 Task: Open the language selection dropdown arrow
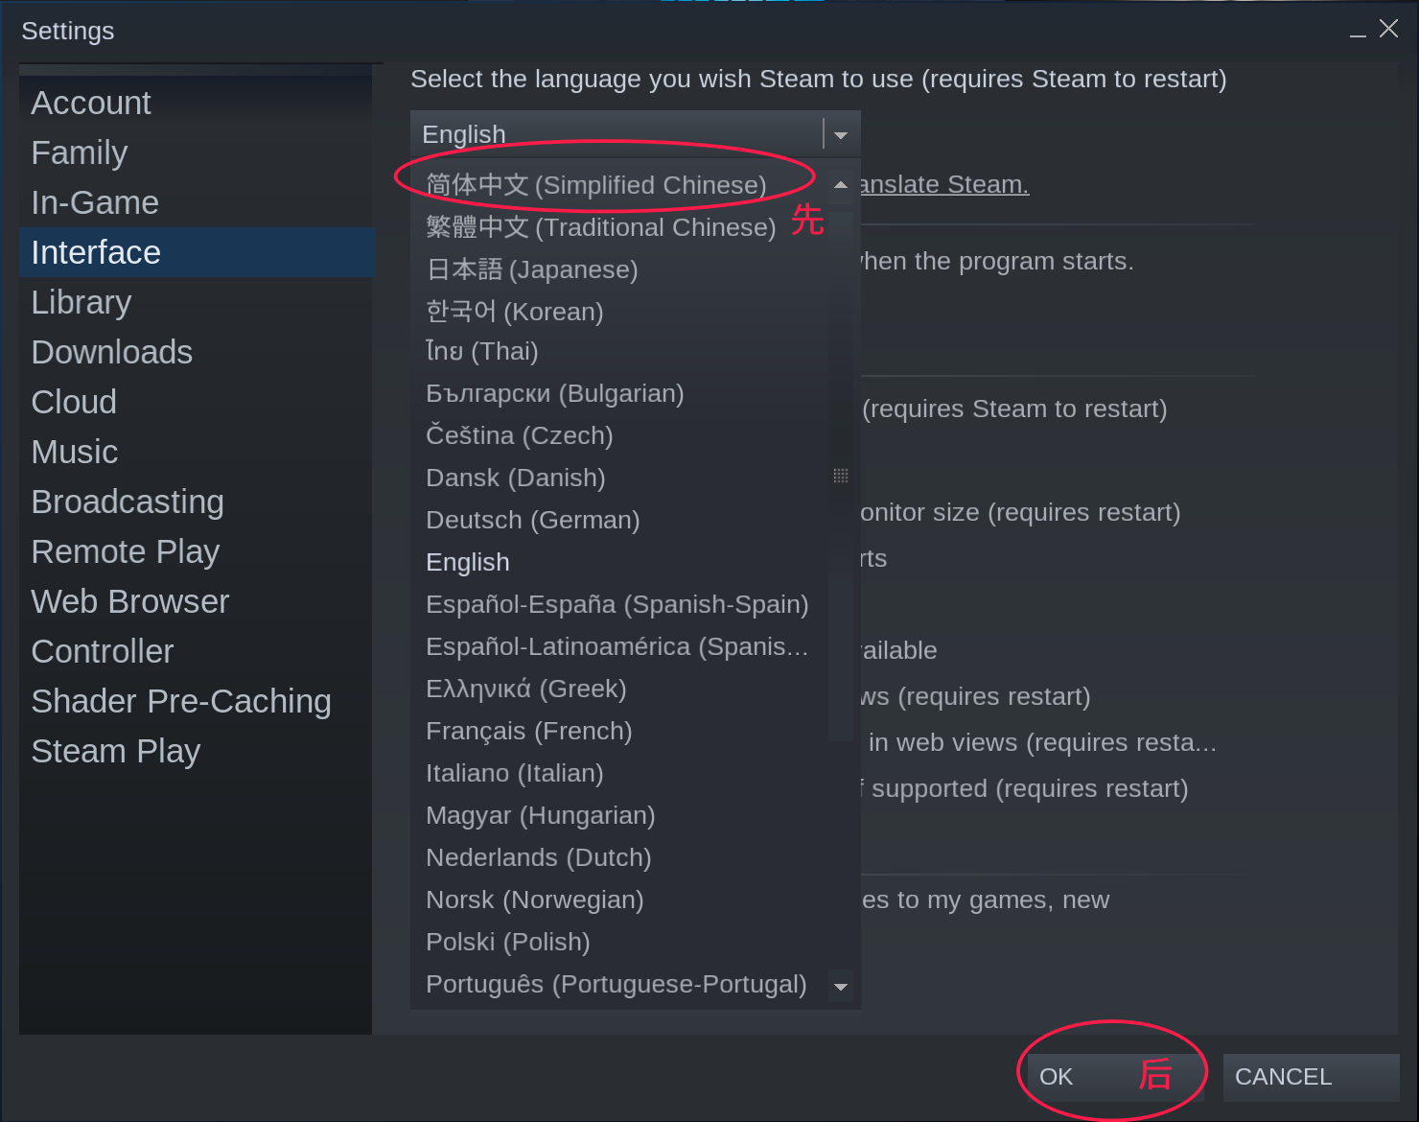click(840, 133)
